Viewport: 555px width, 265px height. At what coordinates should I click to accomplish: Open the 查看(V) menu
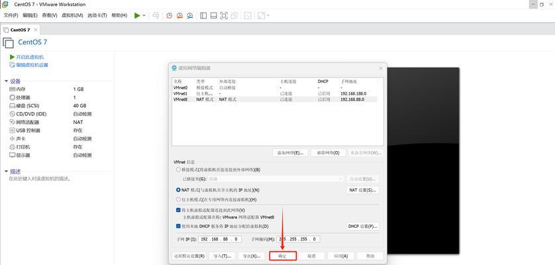pos(49,16)
